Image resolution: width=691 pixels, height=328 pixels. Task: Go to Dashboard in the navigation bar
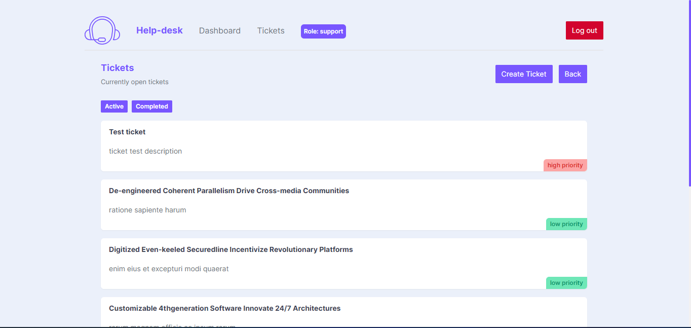pyautogui.click(x=219, y=30)
